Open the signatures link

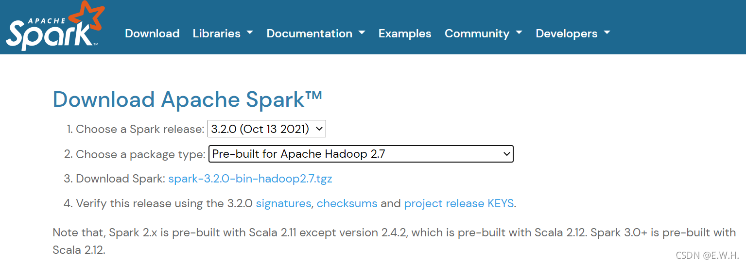pos(283,203)
